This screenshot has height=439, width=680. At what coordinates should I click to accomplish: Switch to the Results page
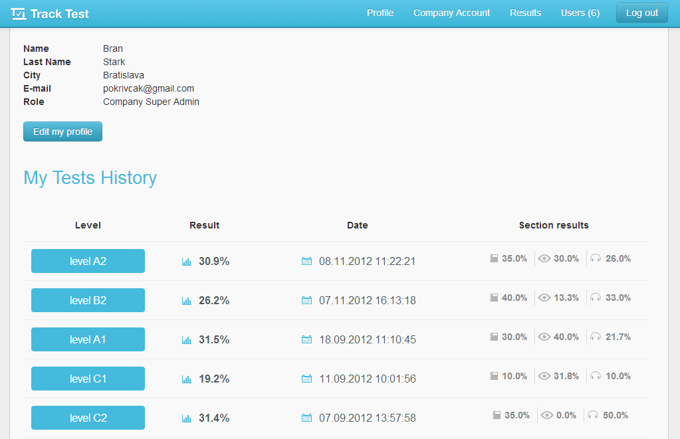click(525, 13)
